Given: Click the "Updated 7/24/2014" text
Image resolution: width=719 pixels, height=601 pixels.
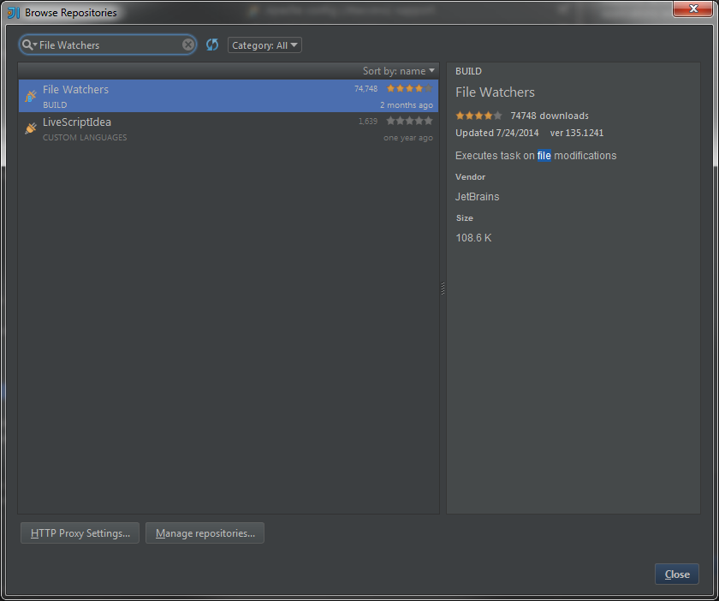Looking at the screenshot, I should [x=497, y=133].
